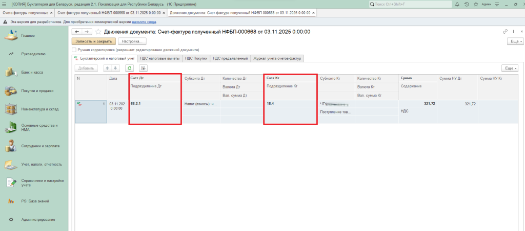The width and height of the screenshot is (525, 231).
Task: Expand the upper Еще dropdown
Action: (x=514, y=41)
